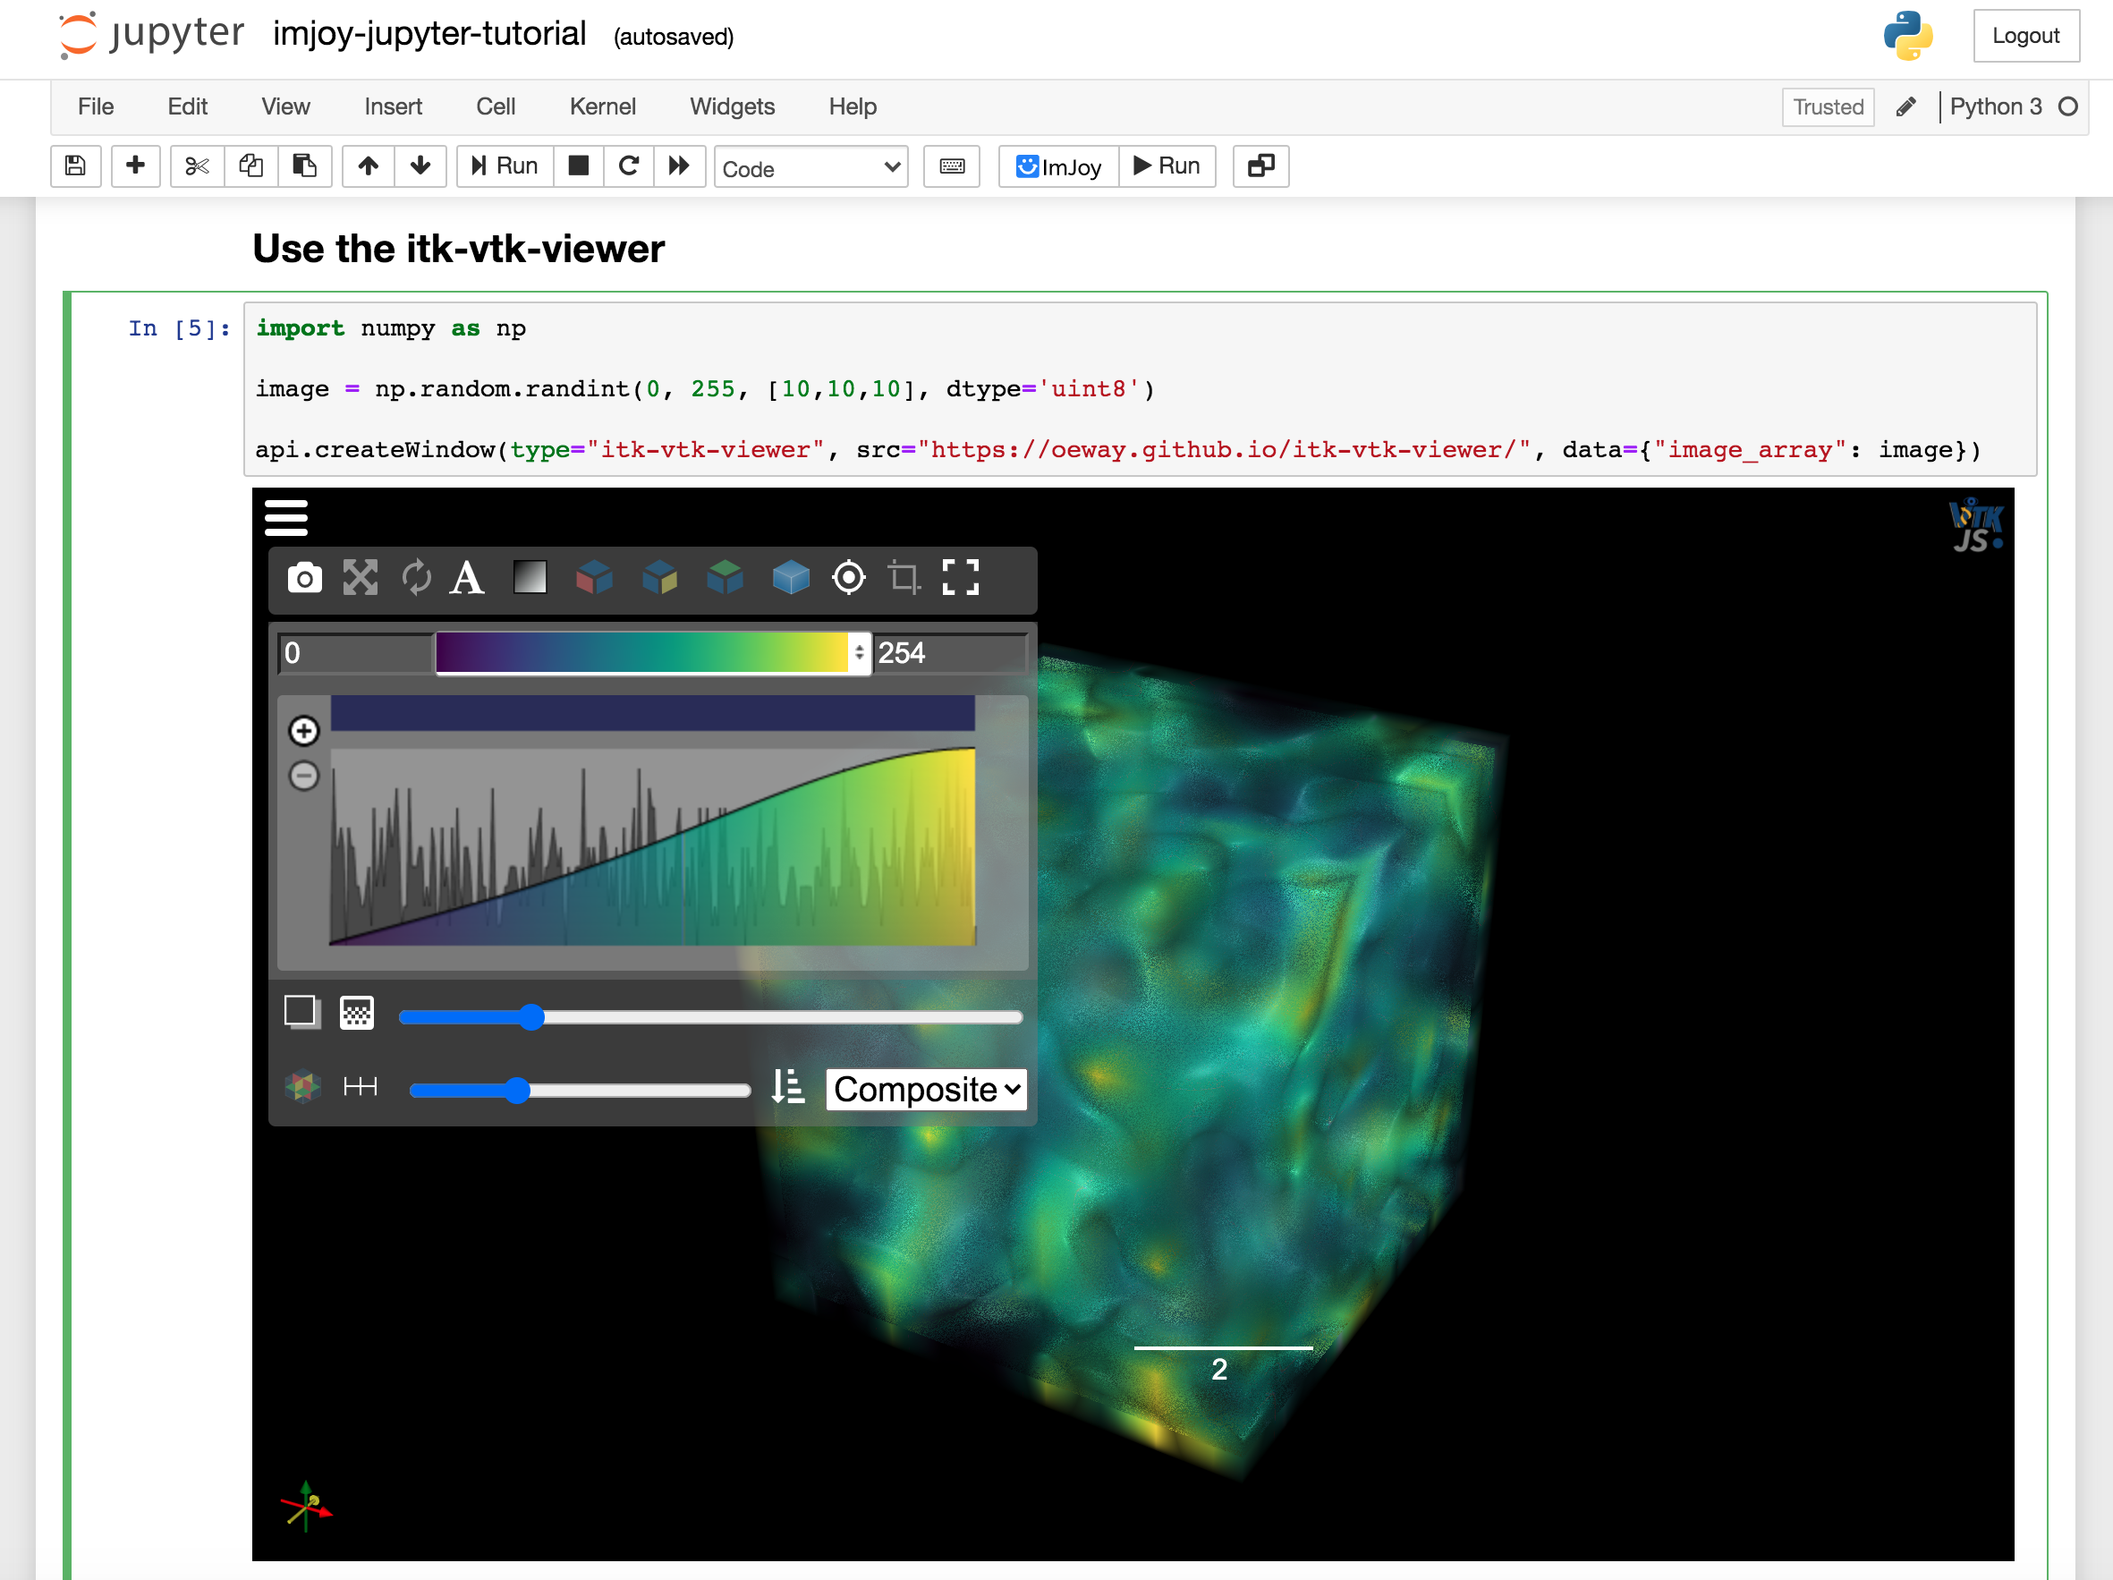Toggle the viewer fullscreen icon
The height and width of the screenshot is (1580, 2113).
click(960, 578)
